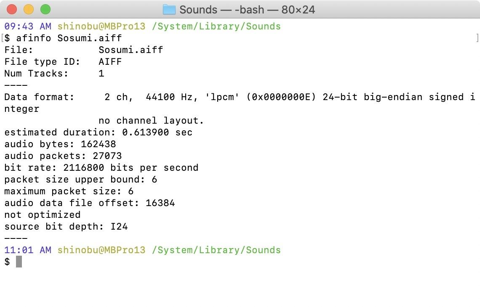Viewport: 480px width, 307px height.
Task: Click the command text 'afinfo Sosumi.aiff'
Action: (x=69, y=38)
